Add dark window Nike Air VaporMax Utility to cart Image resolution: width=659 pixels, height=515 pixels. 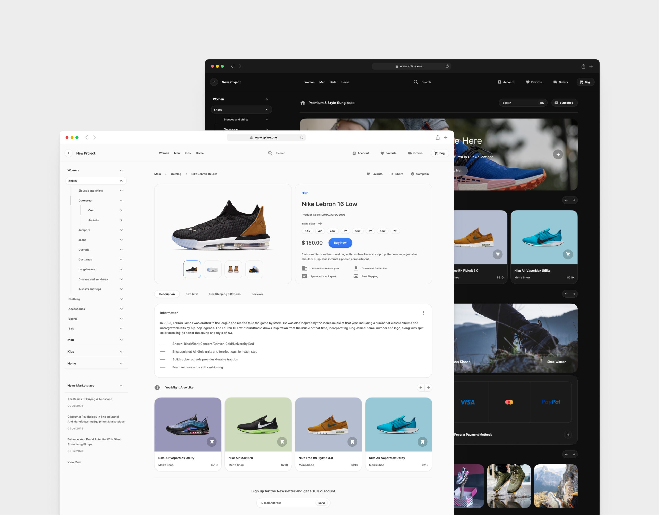point(568,255)
